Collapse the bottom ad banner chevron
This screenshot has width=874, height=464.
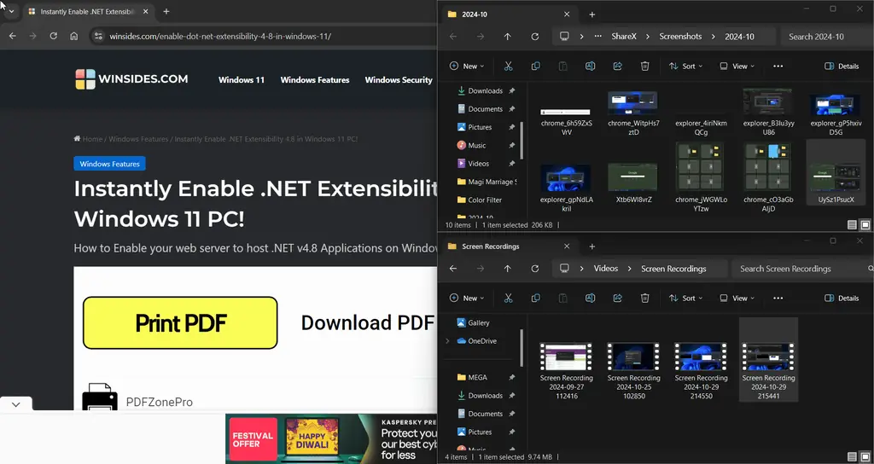click(x=15, y=404)
